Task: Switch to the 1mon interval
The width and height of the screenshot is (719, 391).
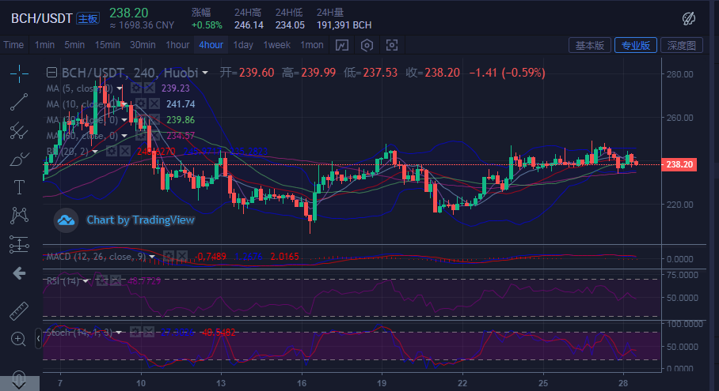Action: coord(312,45)
